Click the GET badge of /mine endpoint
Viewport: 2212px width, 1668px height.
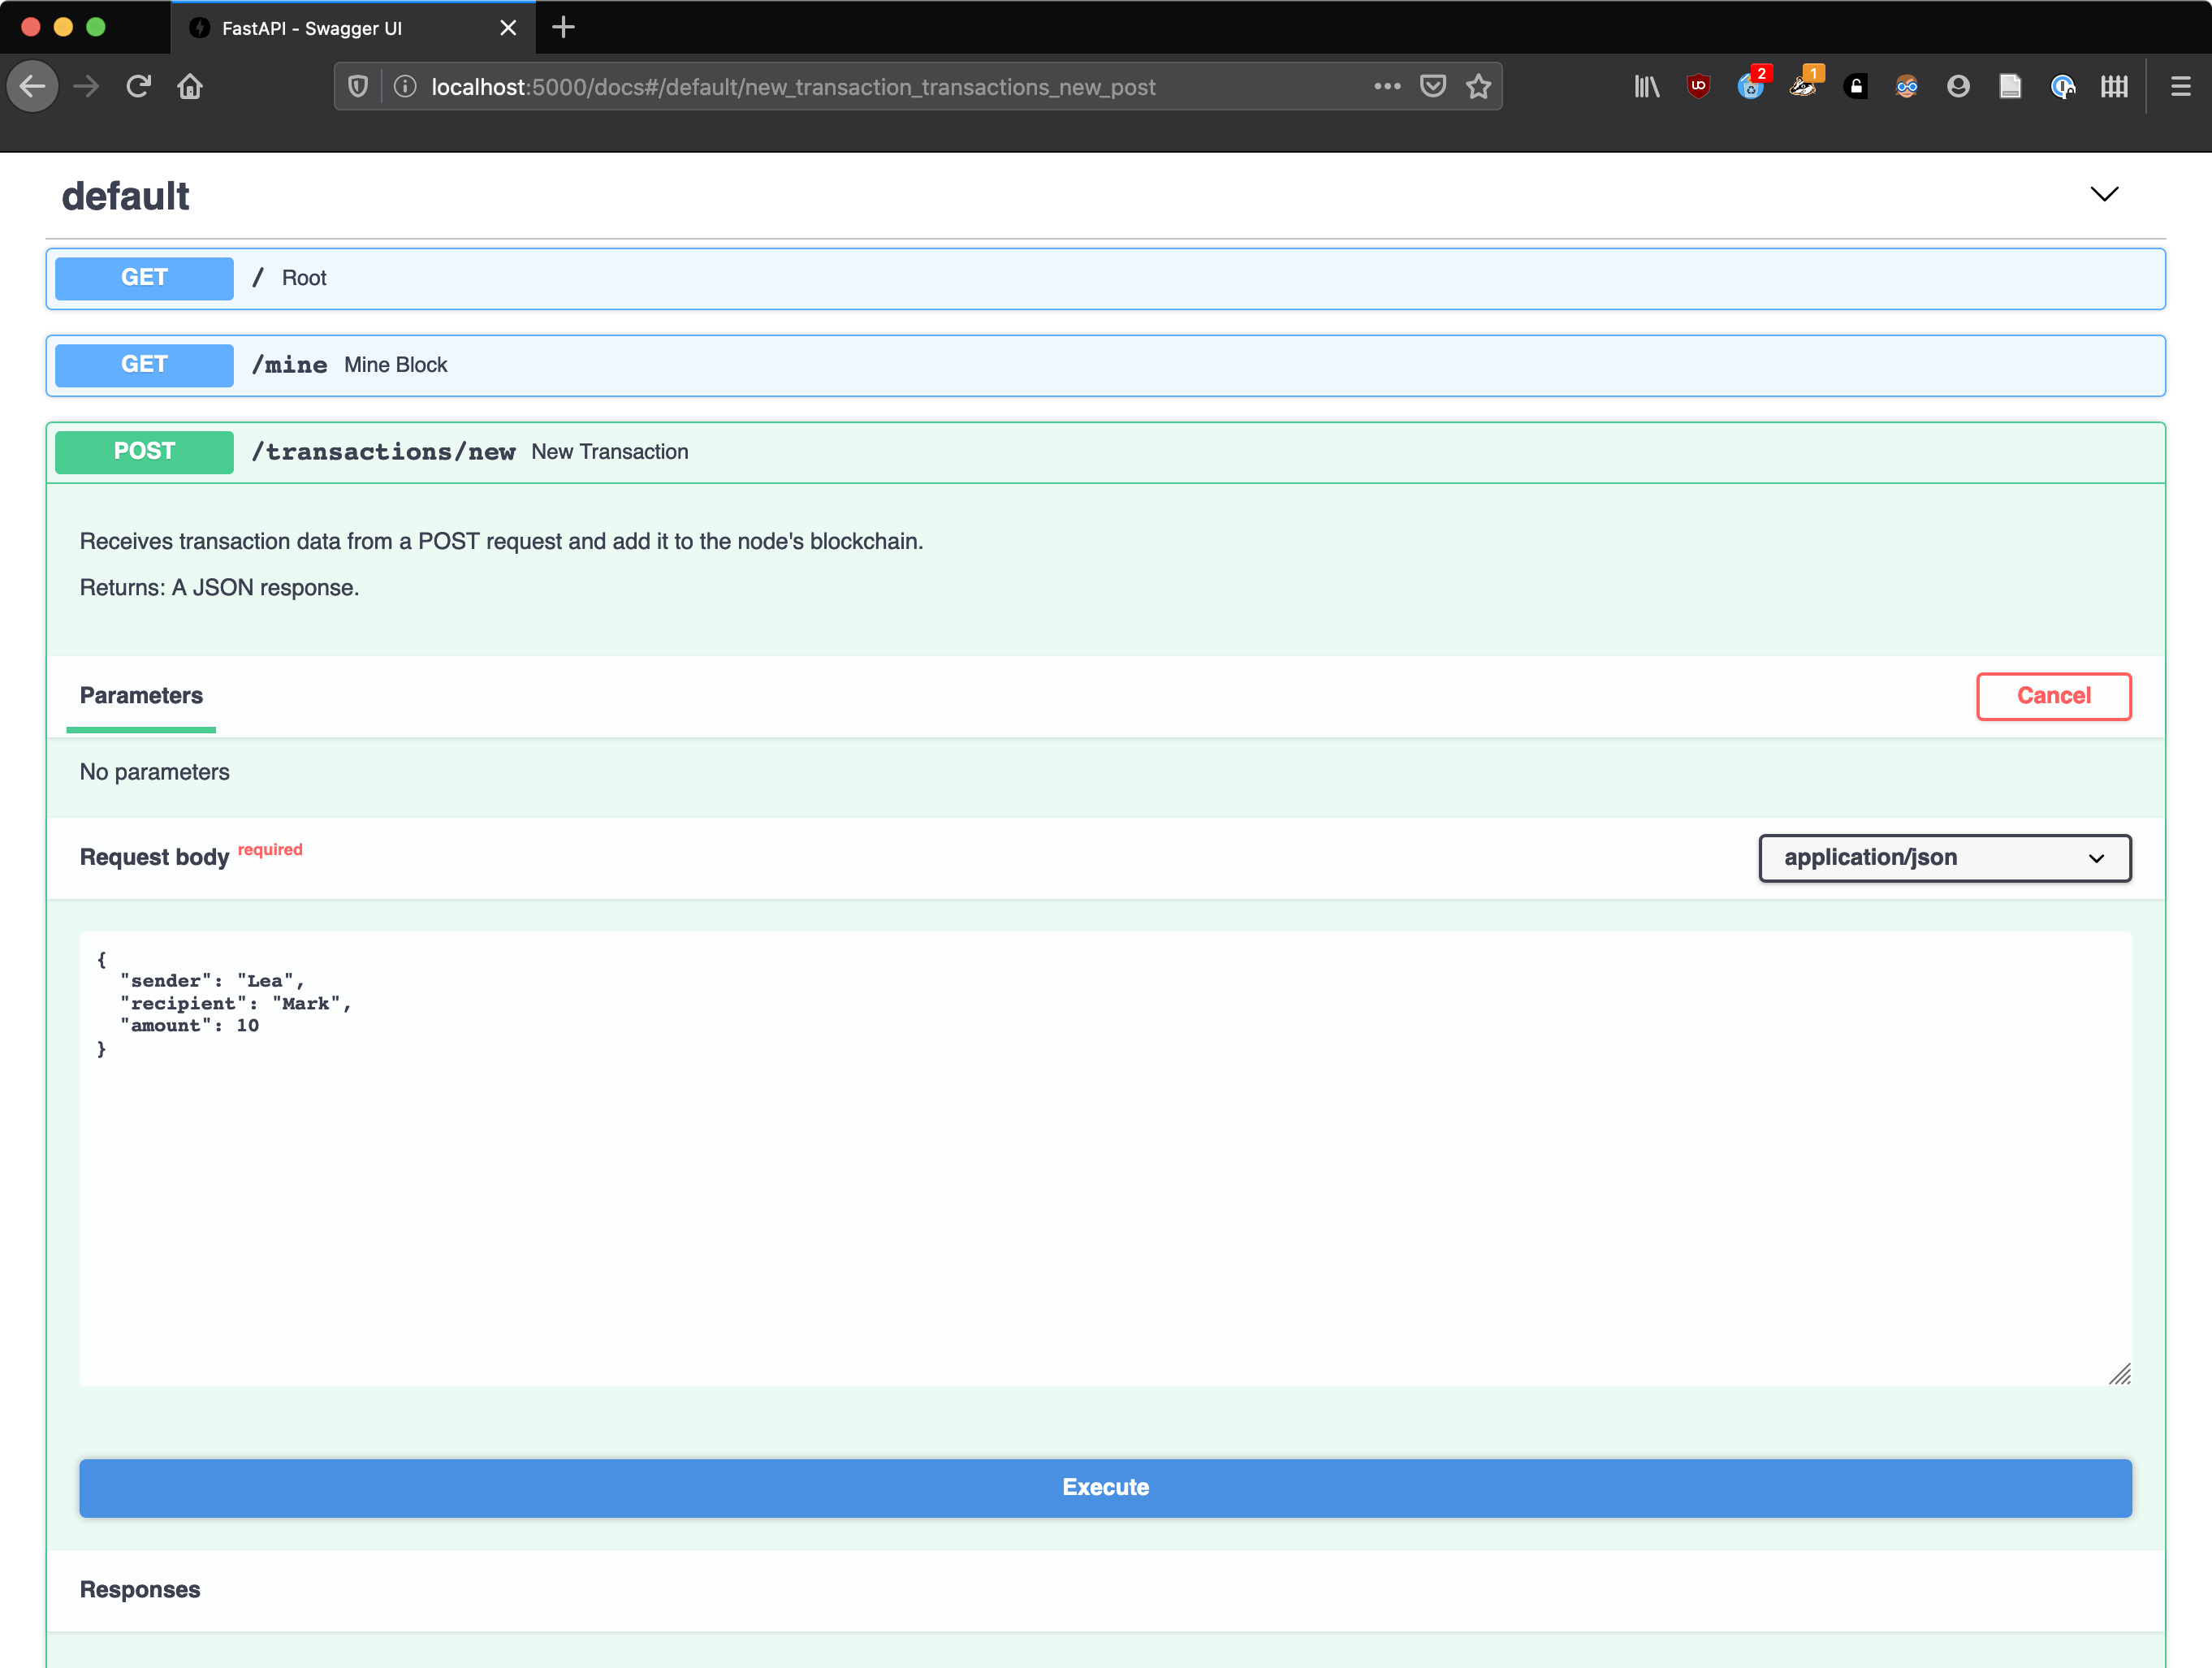[x=144, y=365]
